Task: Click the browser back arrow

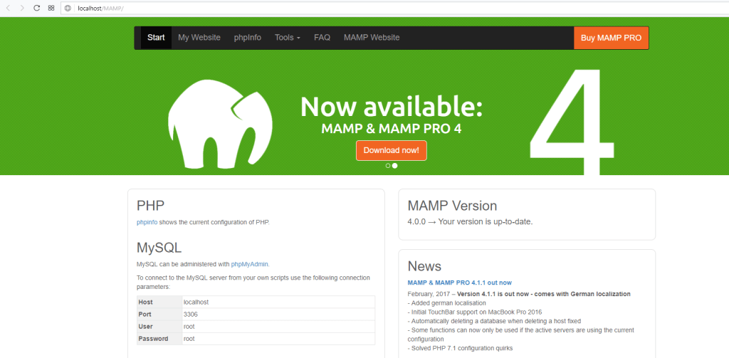Action: (8, 8)
